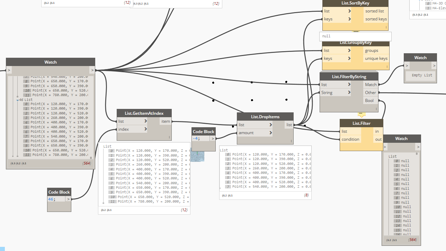
Task: Click the output arrow of the -4 Code Block
Action: [x=213, y=138]
